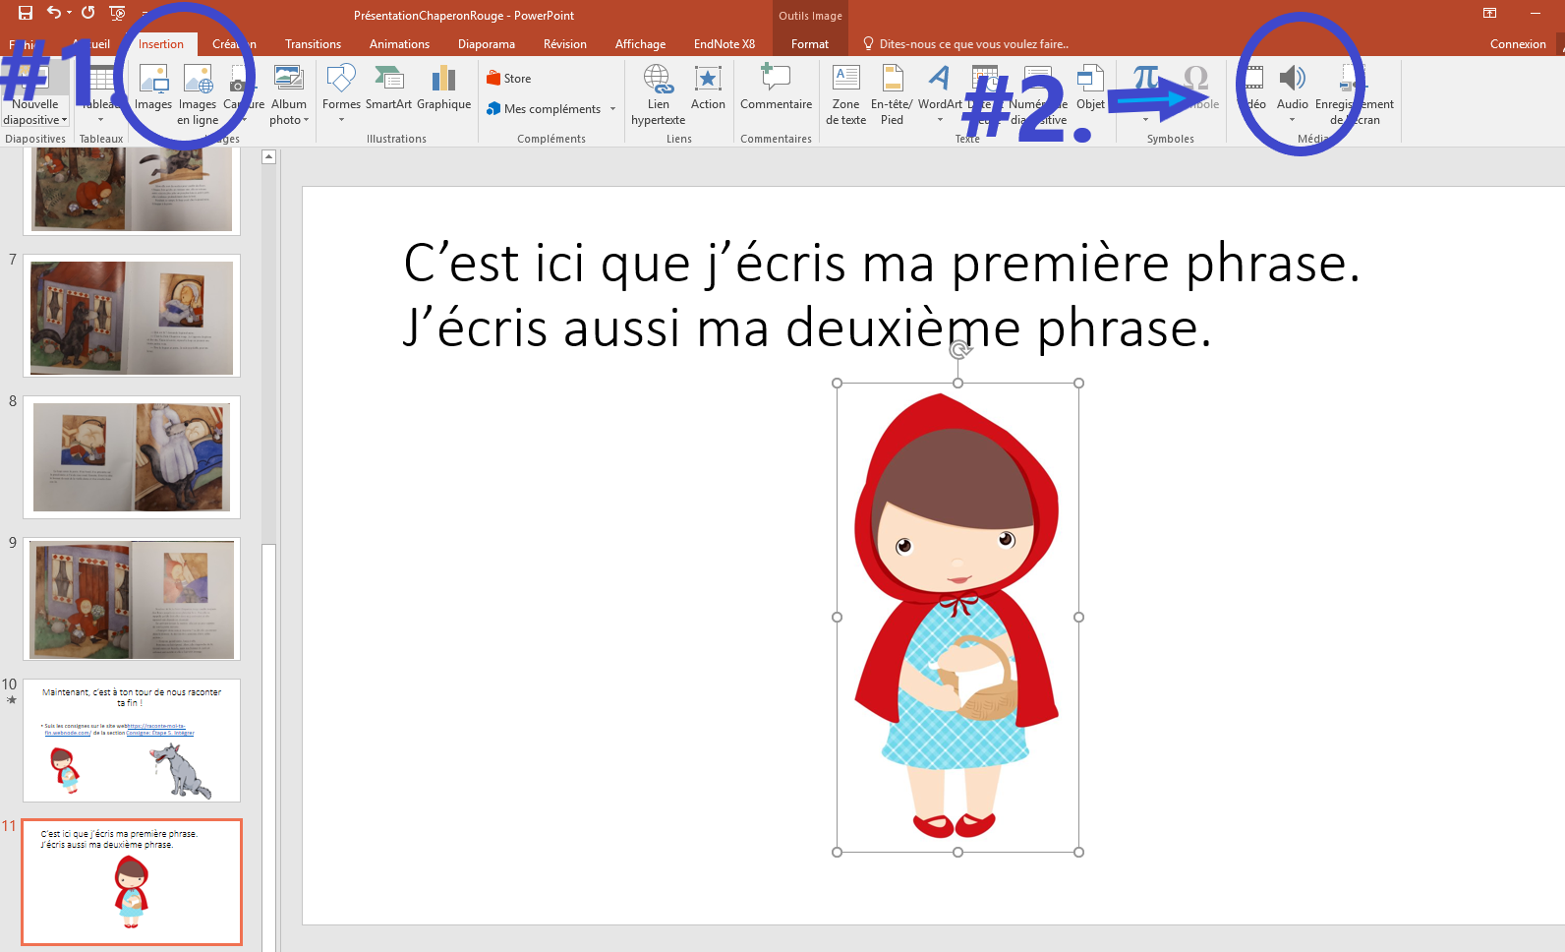Insert a SmartArt graphic

tap(388, 89)
